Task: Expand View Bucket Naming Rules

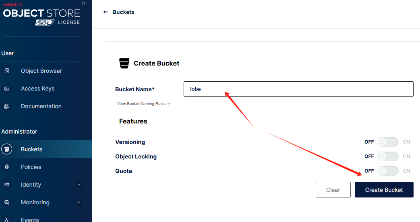Action: [x=144, y=103]
